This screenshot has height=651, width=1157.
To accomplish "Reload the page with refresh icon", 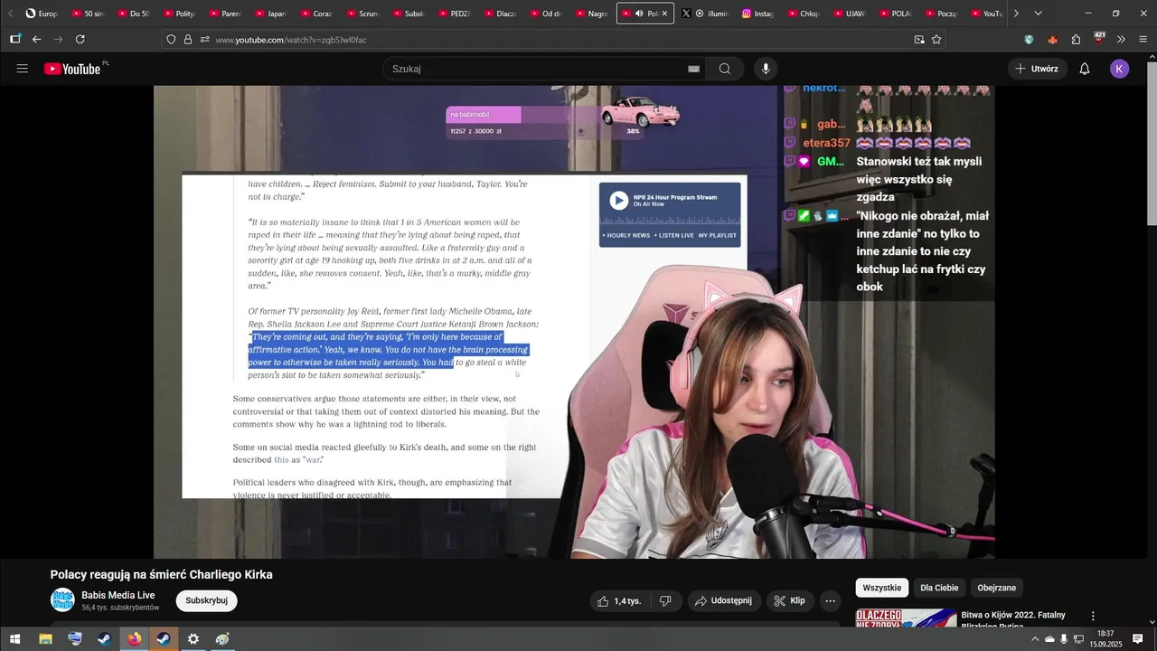I will click(80, 39).
